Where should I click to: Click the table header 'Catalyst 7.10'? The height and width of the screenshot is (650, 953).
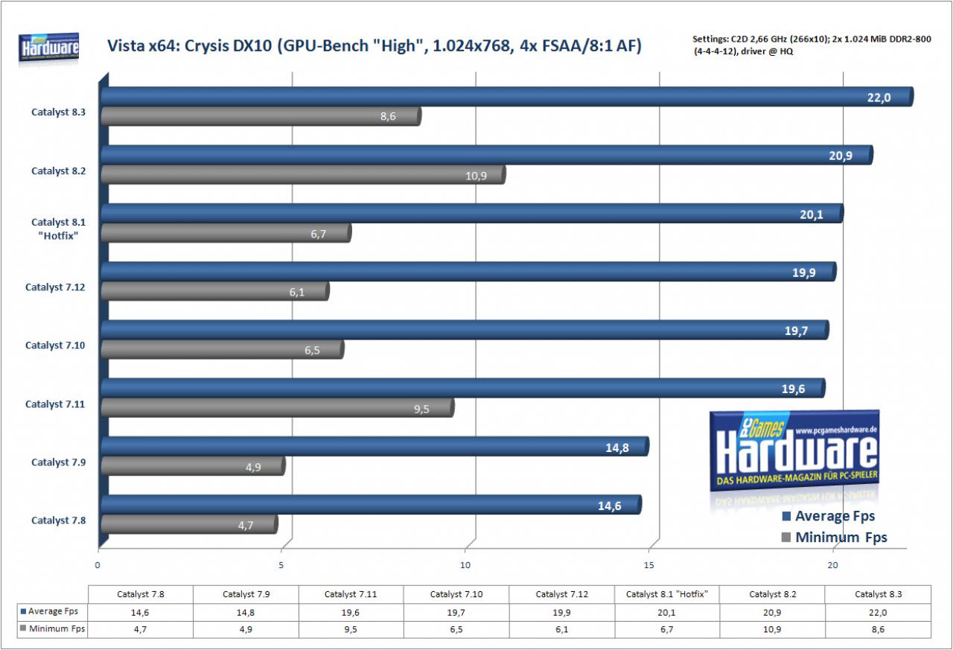click(456, 594)
